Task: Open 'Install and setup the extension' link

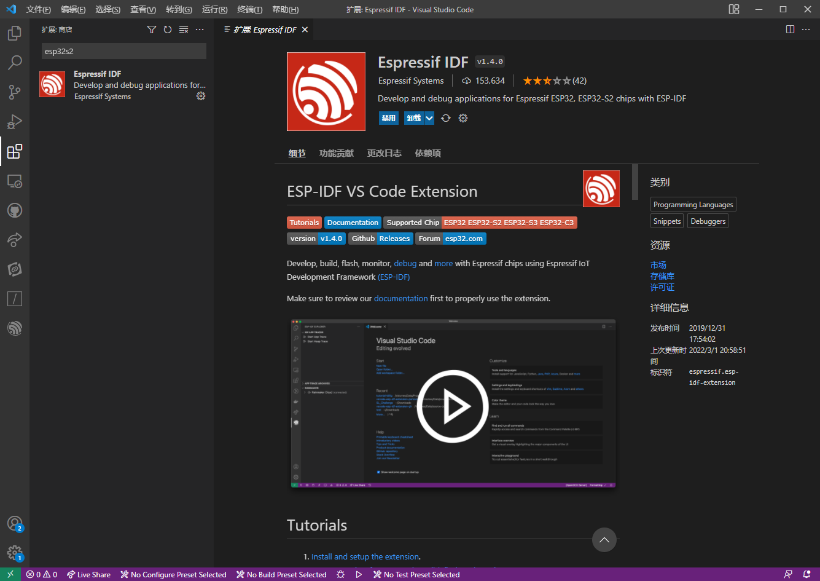Action: [365, 556]
